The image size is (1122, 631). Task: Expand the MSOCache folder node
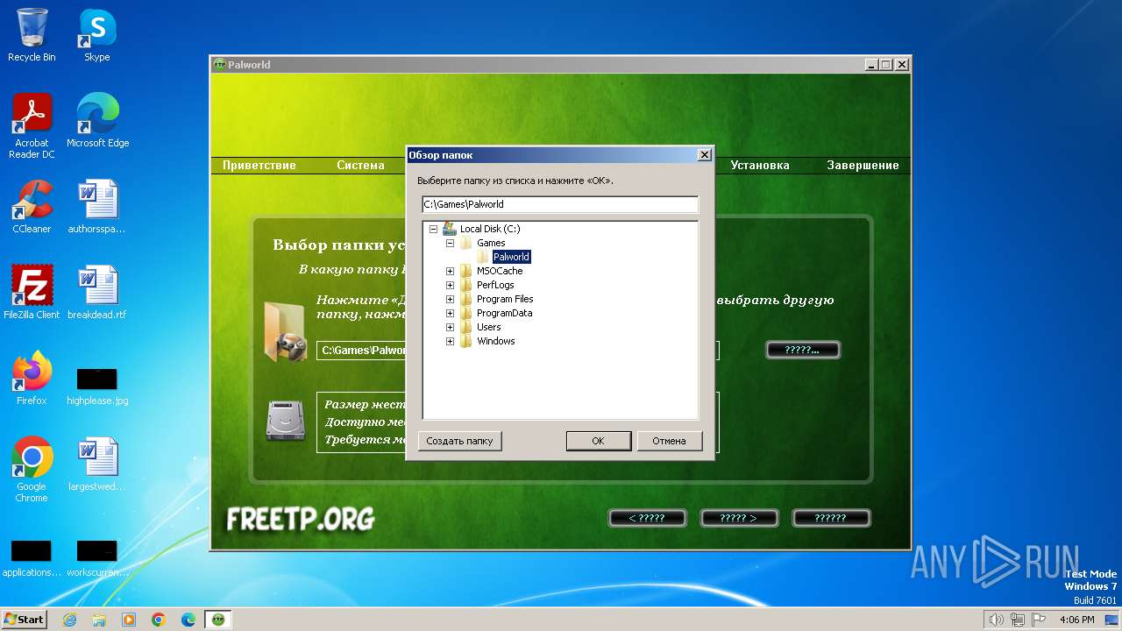click(450, 271)
